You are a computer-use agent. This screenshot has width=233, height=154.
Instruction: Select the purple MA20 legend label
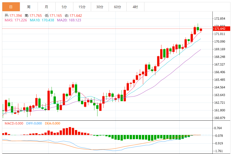pyautogui.click(x=69, y=20)
